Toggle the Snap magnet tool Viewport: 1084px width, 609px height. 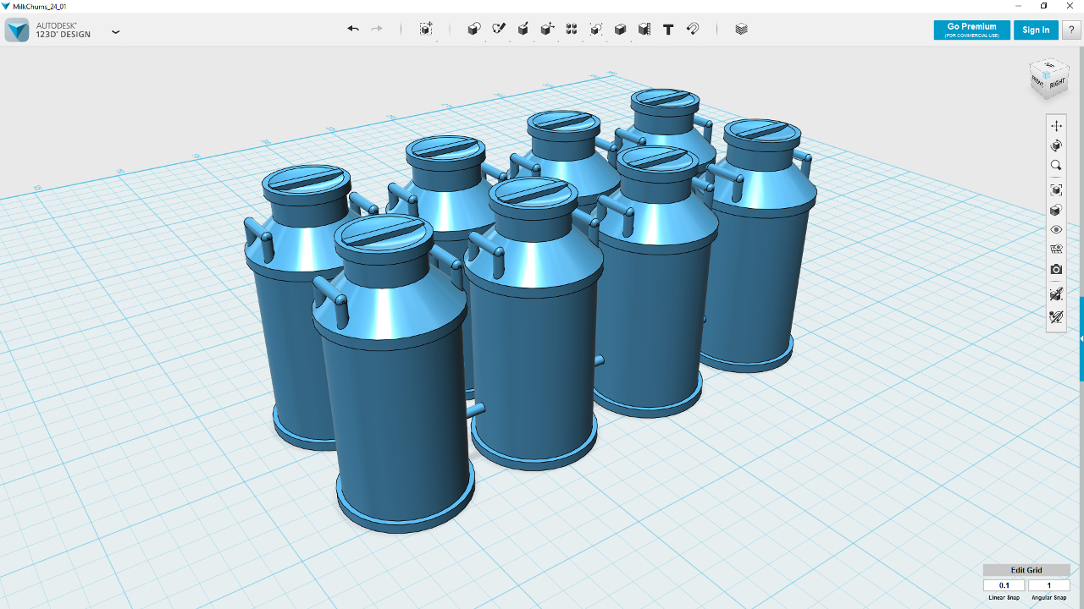pyautogui.click(x=693, y=29)
